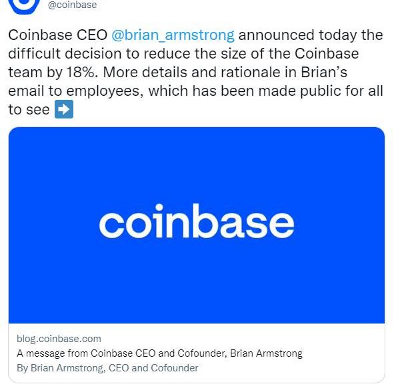Click "email to employees" in the tweet

tap(75, 91)
